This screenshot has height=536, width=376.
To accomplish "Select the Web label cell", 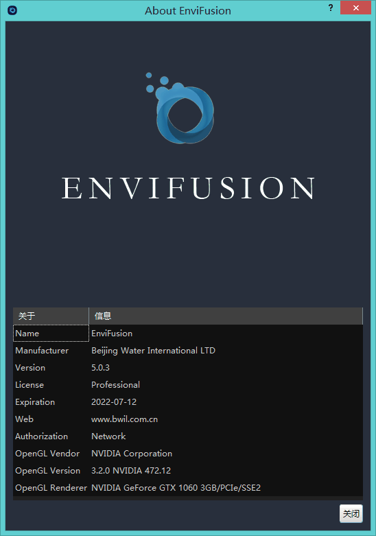I will (51, 419).
